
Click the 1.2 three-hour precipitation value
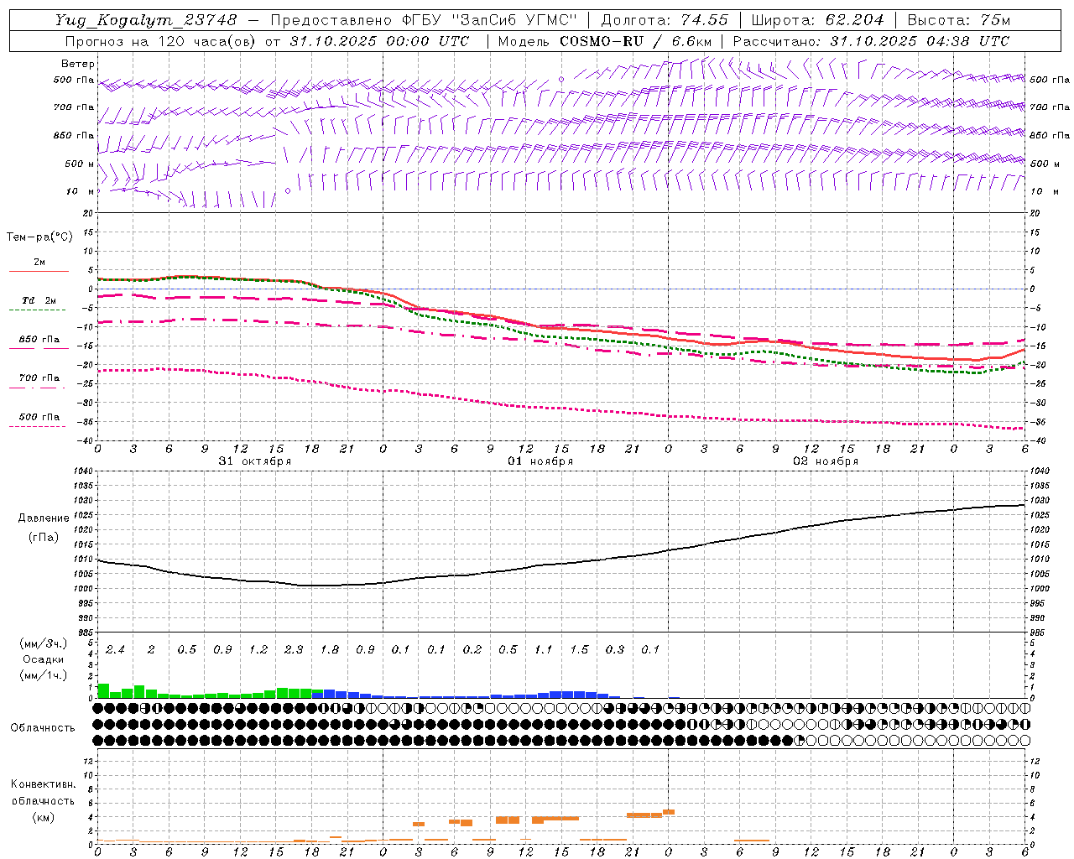(x=258, y=650)
